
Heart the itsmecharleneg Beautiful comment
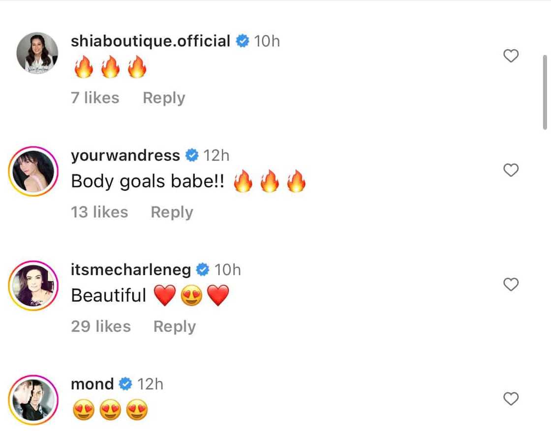[511, 284]
